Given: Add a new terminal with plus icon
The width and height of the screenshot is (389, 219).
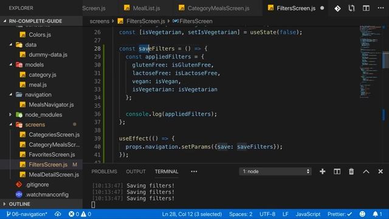Looking at the screenshot, I should click(322, 172).
